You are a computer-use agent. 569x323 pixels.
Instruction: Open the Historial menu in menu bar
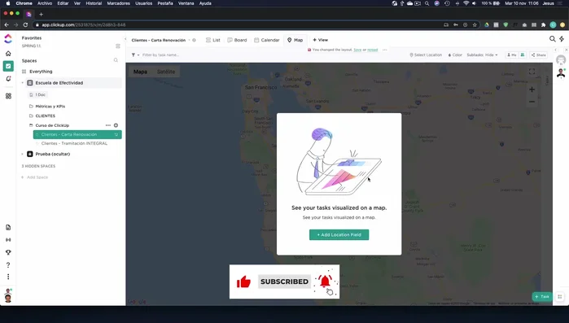(x=94, y=3)
